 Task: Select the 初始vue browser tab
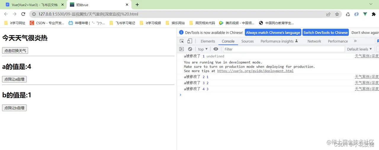tap(99, 5)
